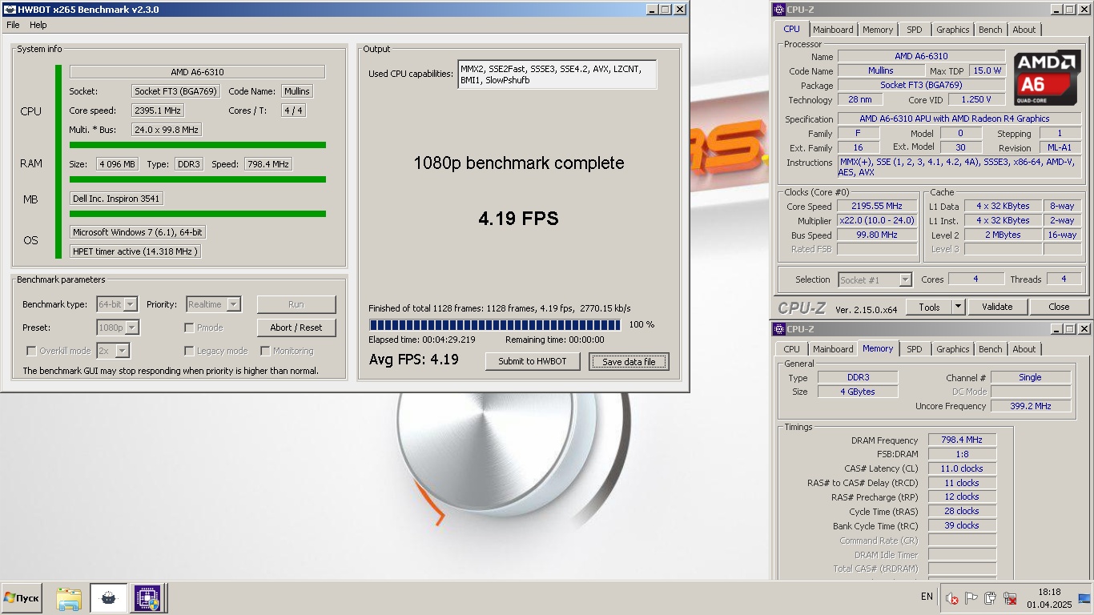
Task: Click the CPU-Z Validate button
Action: [997, 307]
